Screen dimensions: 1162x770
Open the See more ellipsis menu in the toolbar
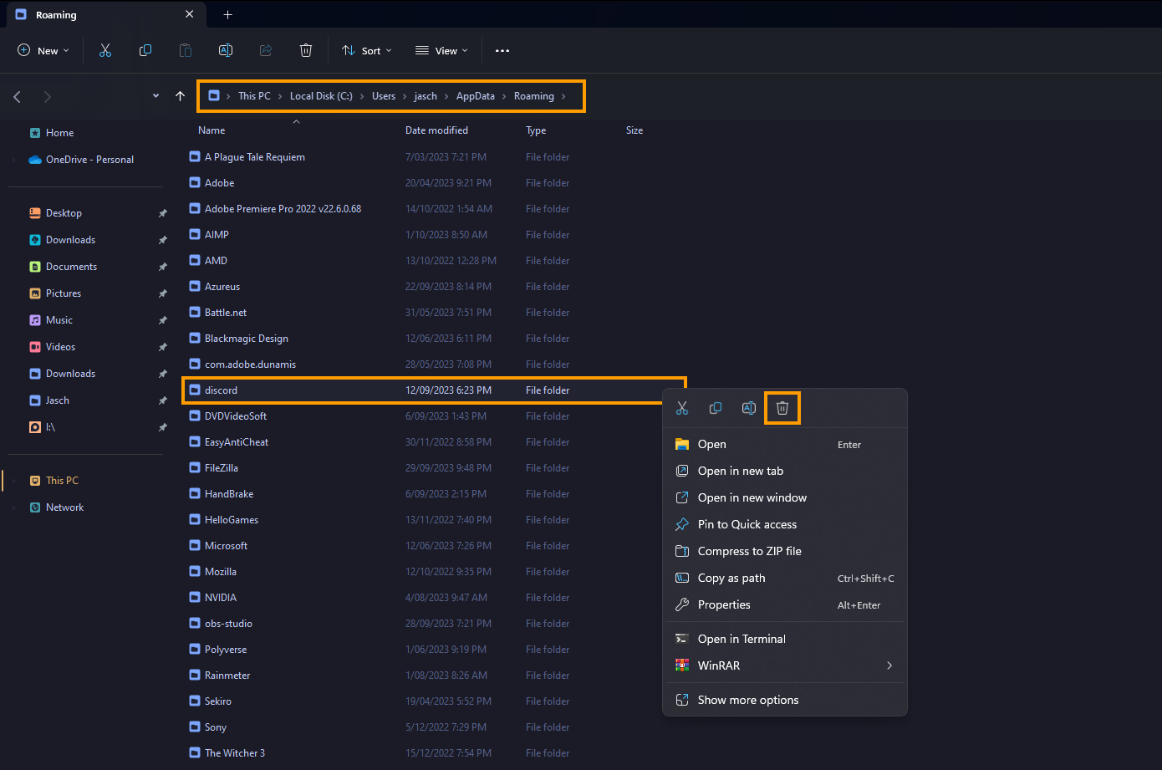point(502,50)
